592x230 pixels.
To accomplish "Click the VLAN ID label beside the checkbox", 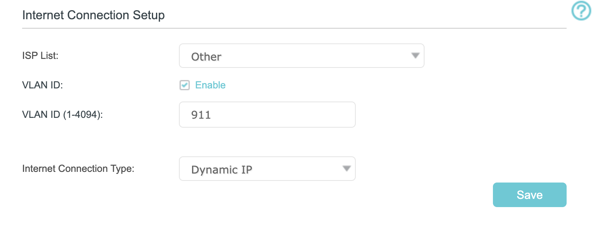I will pyautogui.click(x=42, y=85).
